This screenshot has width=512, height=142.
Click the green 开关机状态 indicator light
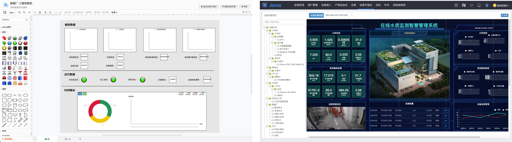coord(84,80)
